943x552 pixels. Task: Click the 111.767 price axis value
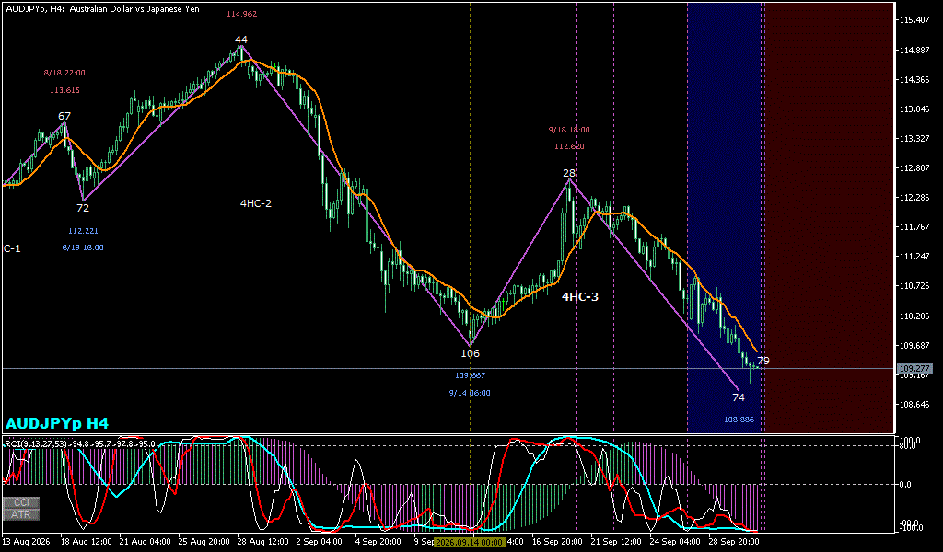coord(914,226)
